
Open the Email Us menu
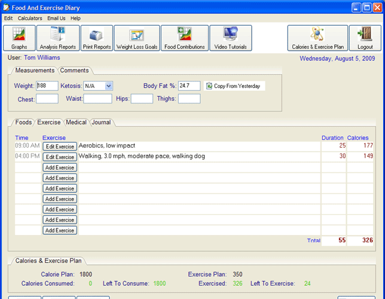coord(56,19)
